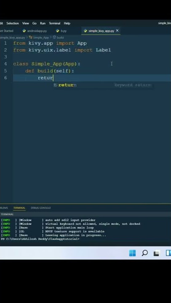Click the PowerShell prompt in the terminal
The image size is (171, 303).
[x=40, y=239]
